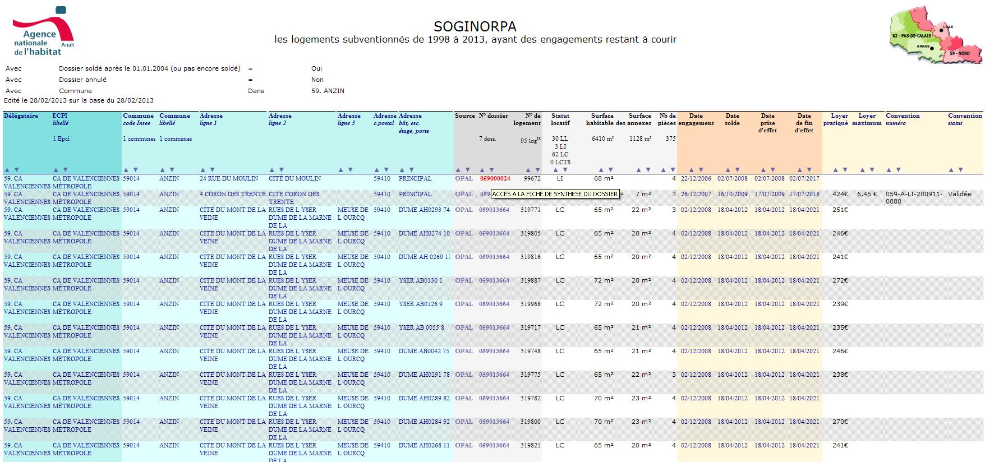Sort Date prise d'effet descending
The height and width of the screenshot is (462, 985).
tap(772, 170)
